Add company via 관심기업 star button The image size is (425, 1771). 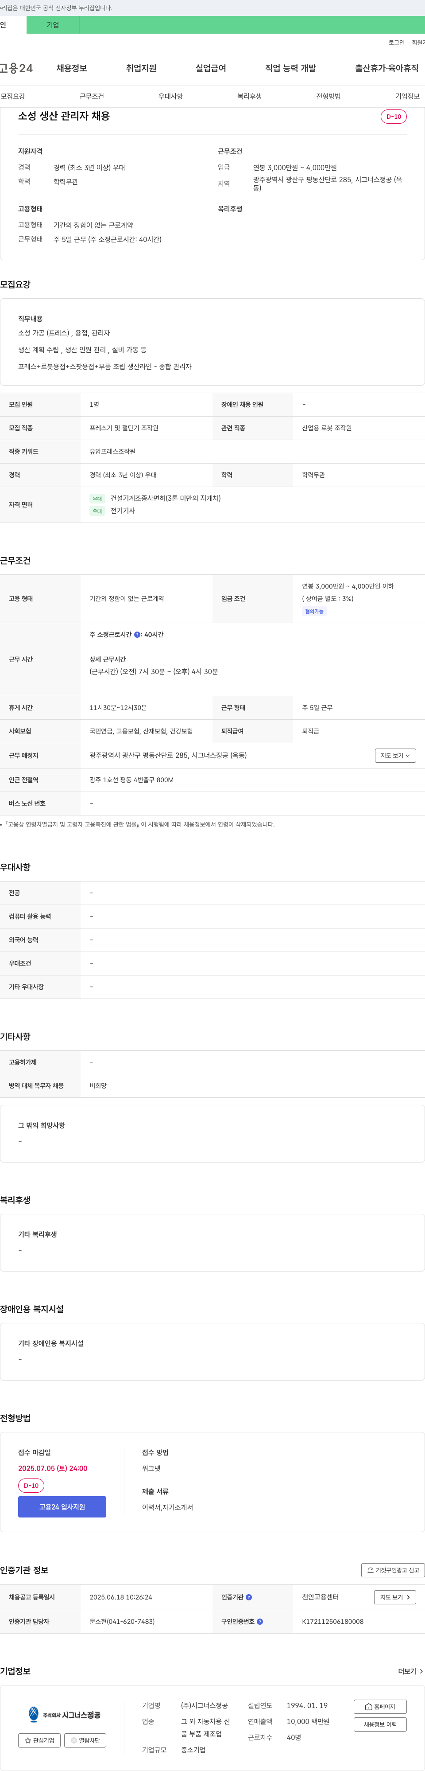click(x=39, y=1740)
